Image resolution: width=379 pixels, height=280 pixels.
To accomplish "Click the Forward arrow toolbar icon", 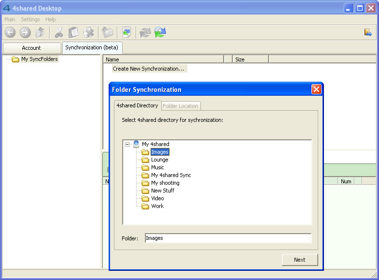I will tap(25, 32).
